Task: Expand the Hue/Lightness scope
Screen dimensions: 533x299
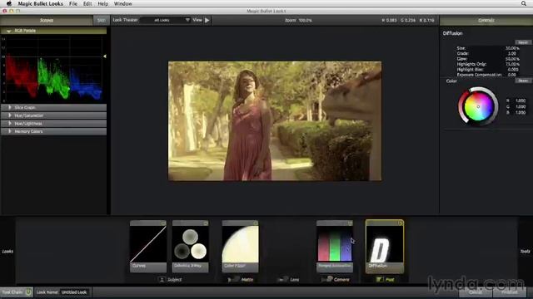Action: [x=9, y=124]
